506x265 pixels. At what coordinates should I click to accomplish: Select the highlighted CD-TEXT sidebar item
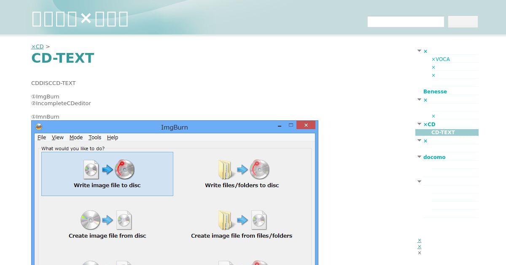(447, 132)
